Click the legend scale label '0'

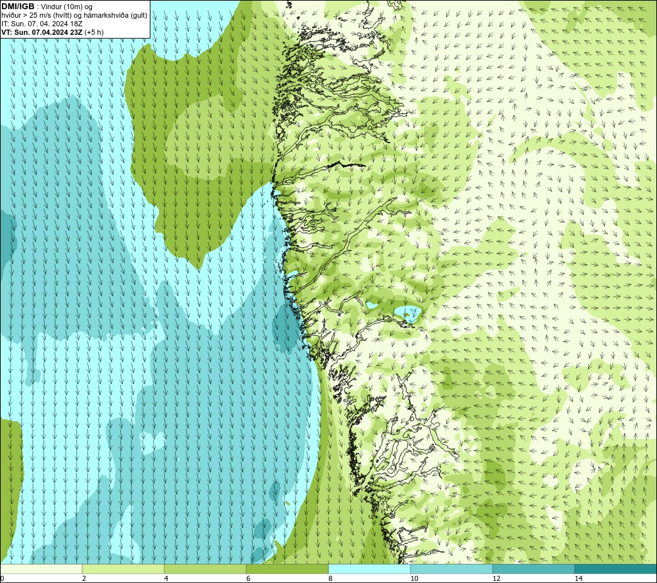click(2, 578)
